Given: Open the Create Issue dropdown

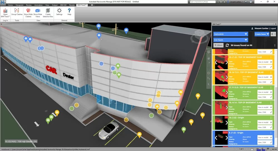Looking at the screenshot, I should pos(262,34).
